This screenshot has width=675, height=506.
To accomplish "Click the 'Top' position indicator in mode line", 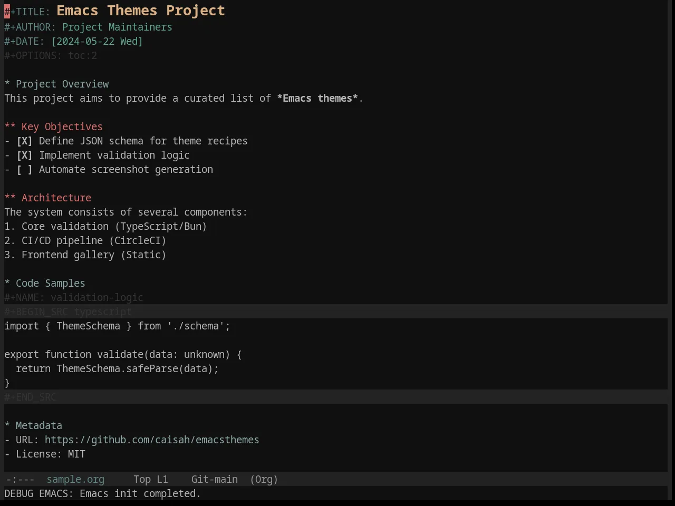I will (x=142, y=480).
